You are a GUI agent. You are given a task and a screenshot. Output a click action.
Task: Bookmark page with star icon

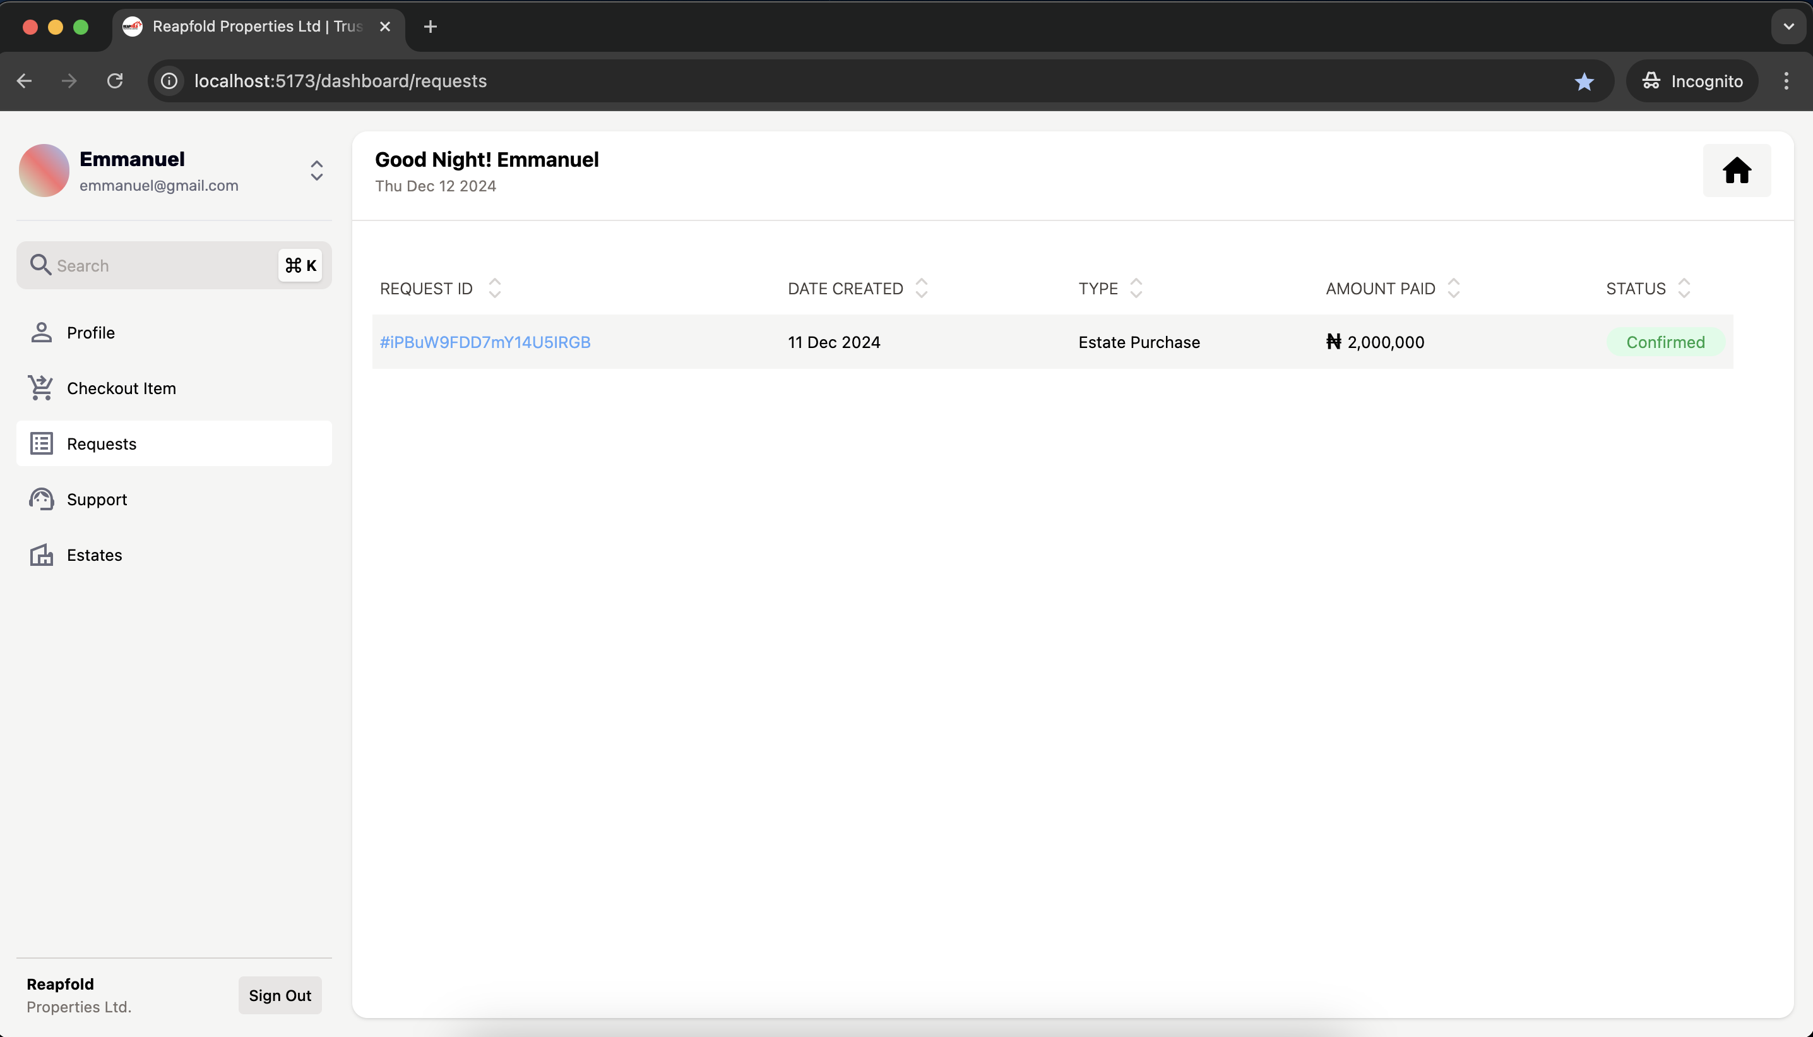tap(1584, 81)
